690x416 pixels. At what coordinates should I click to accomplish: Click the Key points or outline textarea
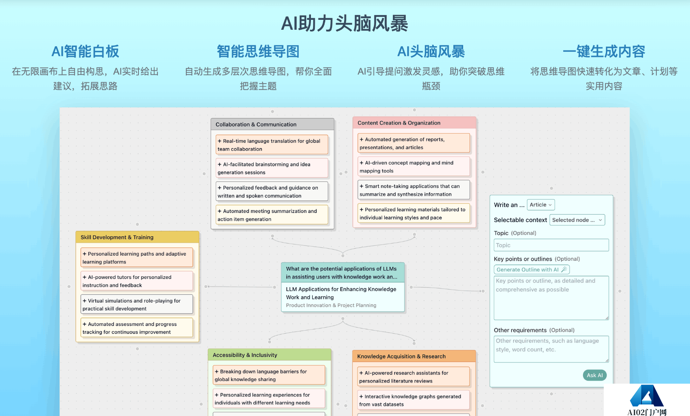(551, 298)
